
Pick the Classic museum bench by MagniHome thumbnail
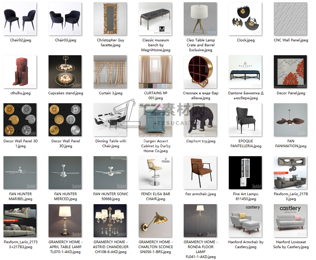coord(155,19)
